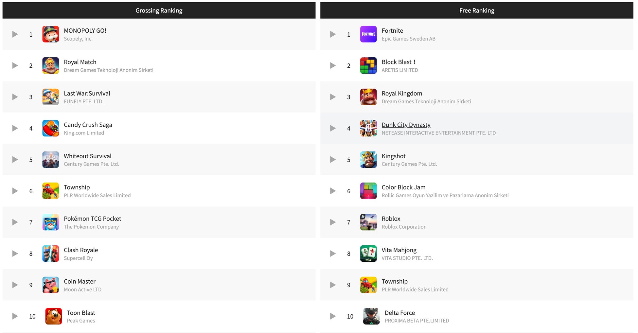Click the Clash Royale app icon

tap(50, 254)
